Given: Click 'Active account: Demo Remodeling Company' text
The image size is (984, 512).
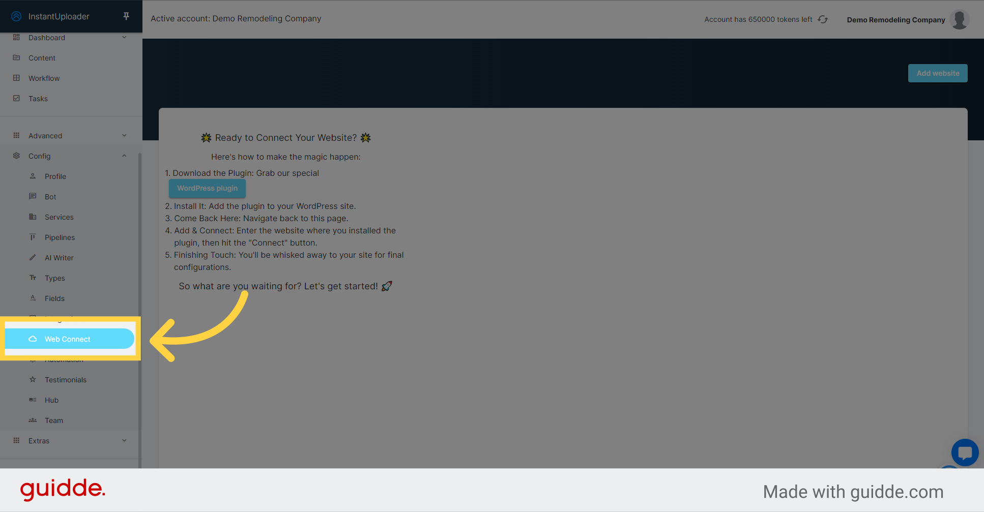Looking at the screenshot, I should pos(236,18).
